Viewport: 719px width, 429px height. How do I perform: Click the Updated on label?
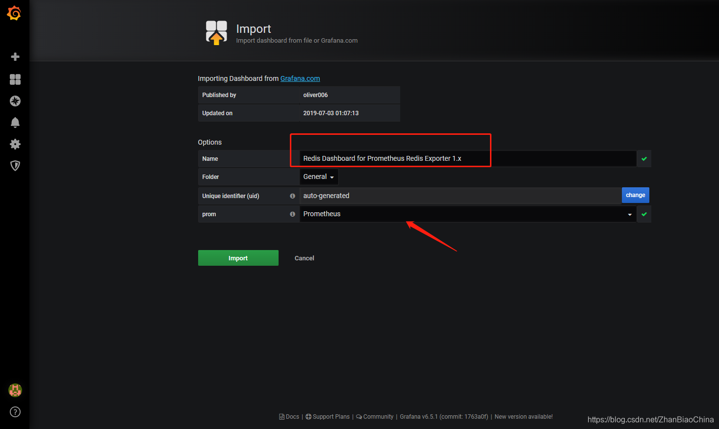(217, 113)
